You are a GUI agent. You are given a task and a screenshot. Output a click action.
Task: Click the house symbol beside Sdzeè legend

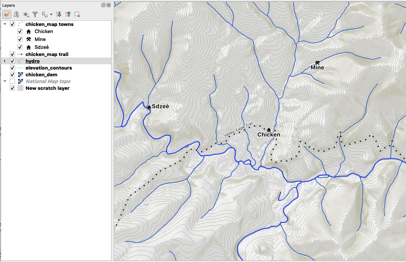(29, 47)
